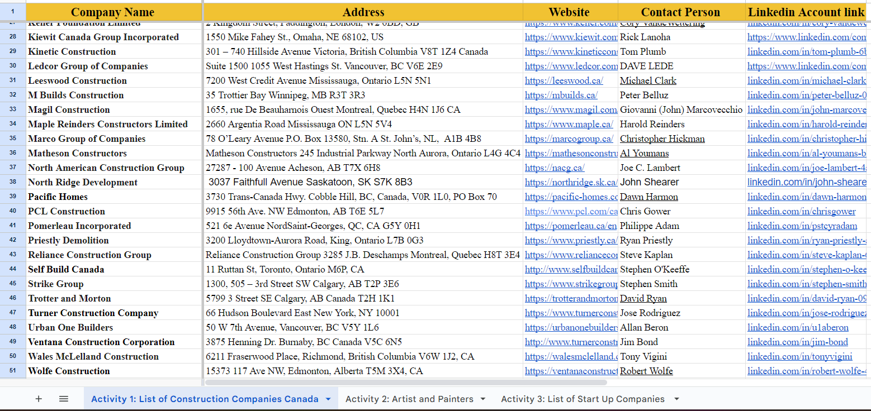
Task: Follow the marcogroup.ca website link
Action: coord(569,139)
